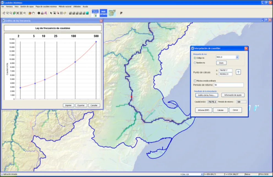The width and height of the screenshot is (273, 177).
Task: Enable the Máxima crecida ordinaria checkbox
Action: point(195,81)
